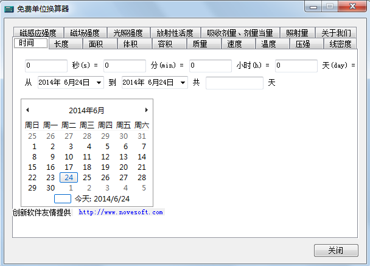Click the minutes input field
The image size is (370, 266).
[x=125, y=65]
